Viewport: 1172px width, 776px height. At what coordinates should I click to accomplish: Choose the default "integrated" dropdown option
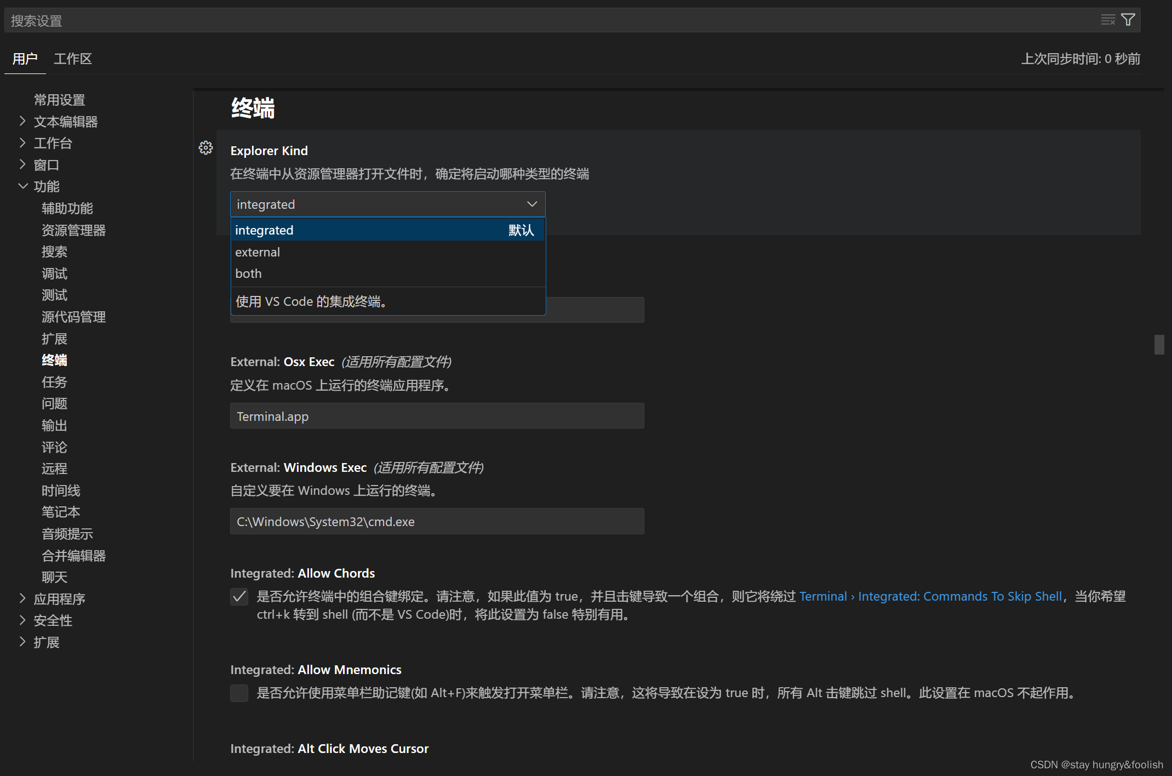pyautogui.click(x=264, y=230)
